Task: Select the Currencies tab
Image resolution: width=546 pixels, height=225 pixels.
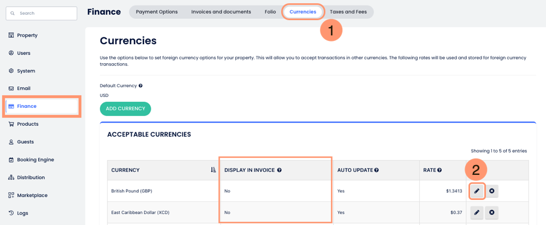Action: pyautogui.click(x=302, y=12)
